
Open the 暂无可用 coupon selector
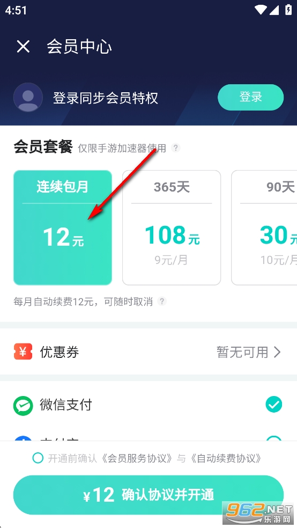(249, 352)
